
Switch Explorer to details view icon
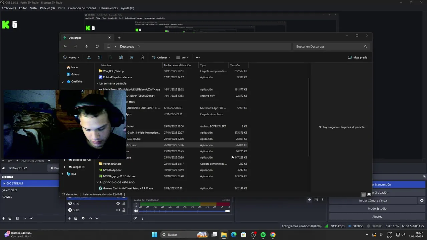pyautogui.click(x=364, y=194)
